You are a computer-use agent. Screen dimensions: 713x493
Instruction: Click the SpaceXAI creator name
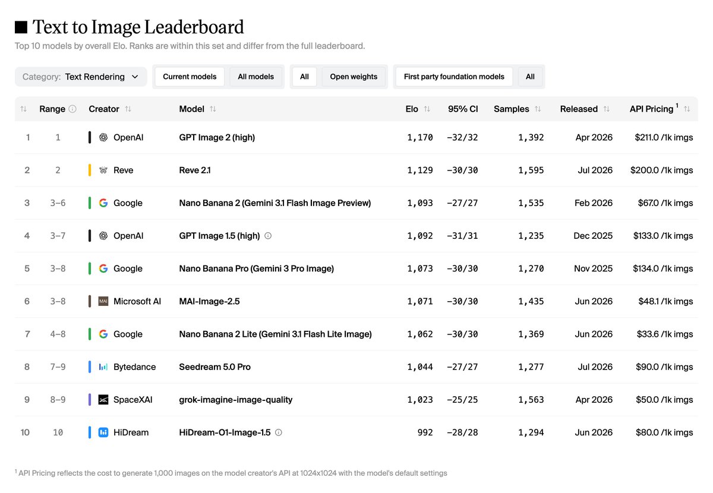(x=133, y=400)
